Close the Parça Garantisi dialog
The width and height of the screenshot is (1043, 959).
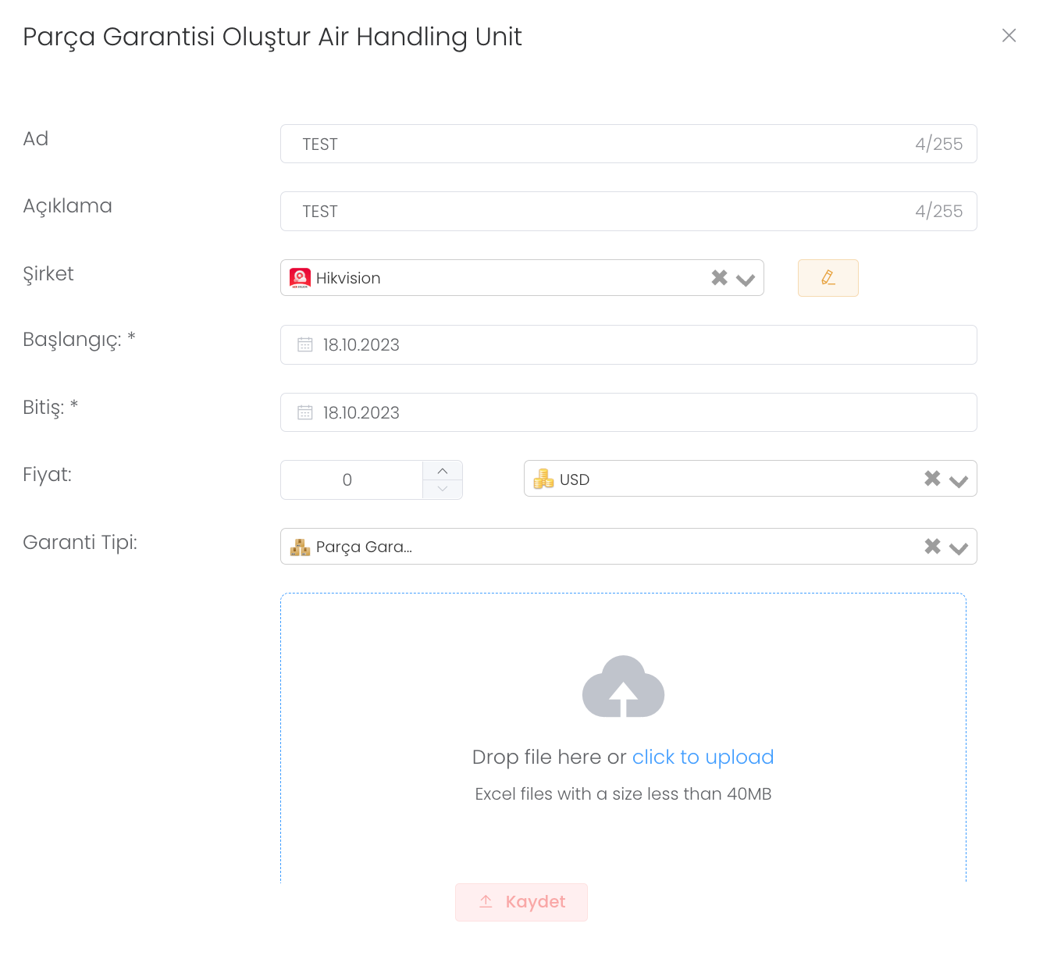(1009, 36)
